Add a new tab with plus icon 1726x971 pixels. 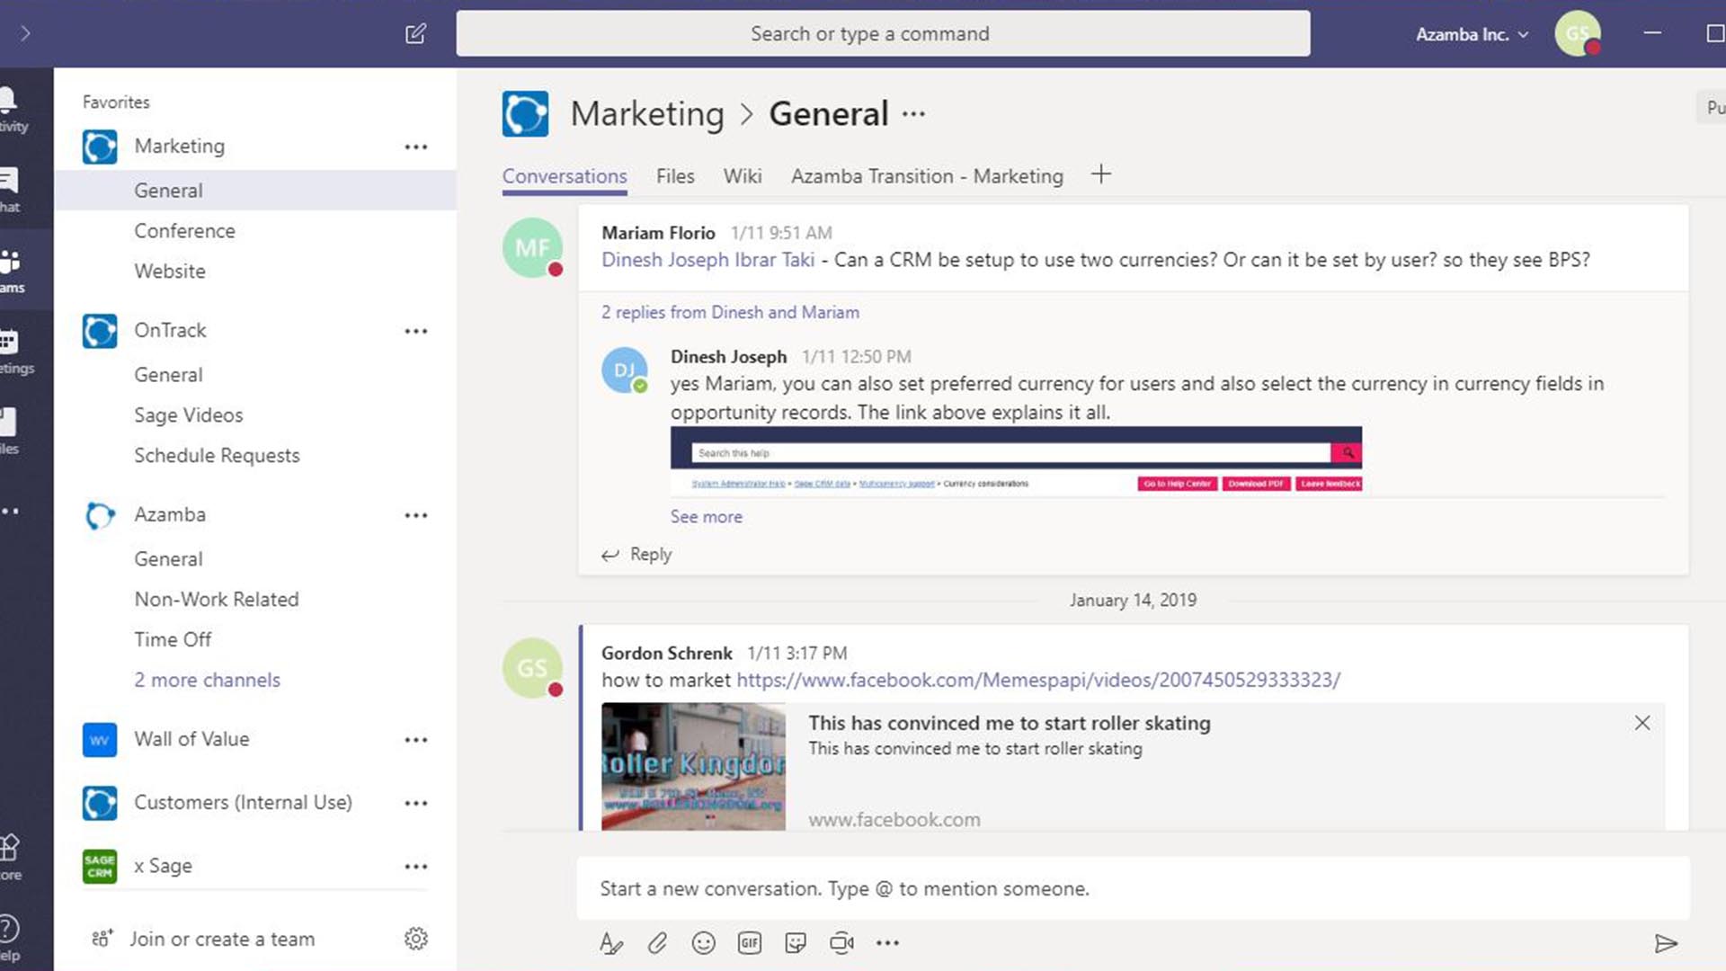click(x=1100, y=174)
